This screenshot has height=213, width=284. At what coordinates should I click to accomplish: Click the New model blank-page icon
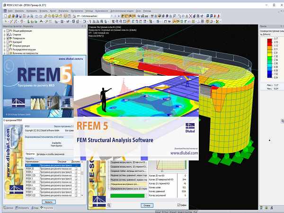click(6, 16)
